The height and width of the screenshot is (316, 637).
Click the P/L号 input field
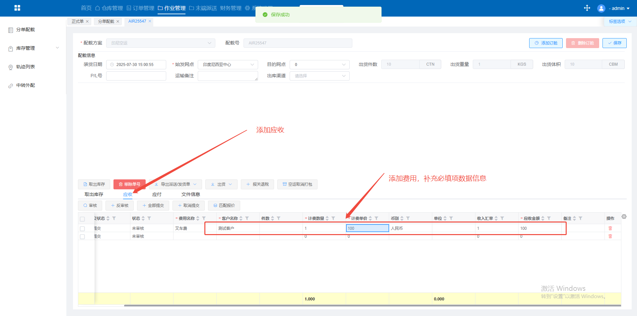(x=136, y=76)
